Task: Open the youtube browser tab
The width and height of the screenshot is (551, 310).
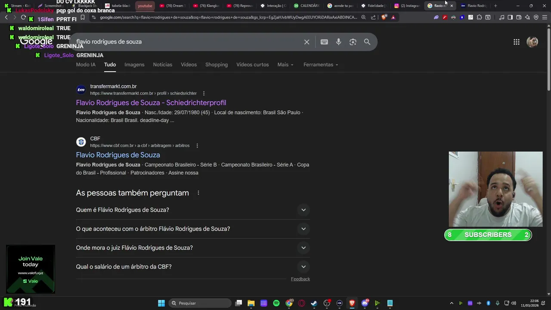Action: tap(145, 6)
